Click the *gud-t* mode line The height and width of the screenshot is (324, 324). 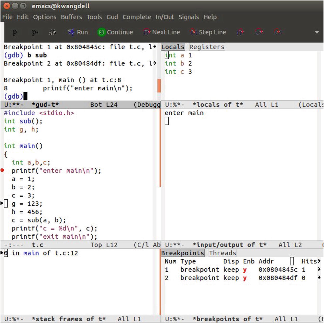[80, 105]
